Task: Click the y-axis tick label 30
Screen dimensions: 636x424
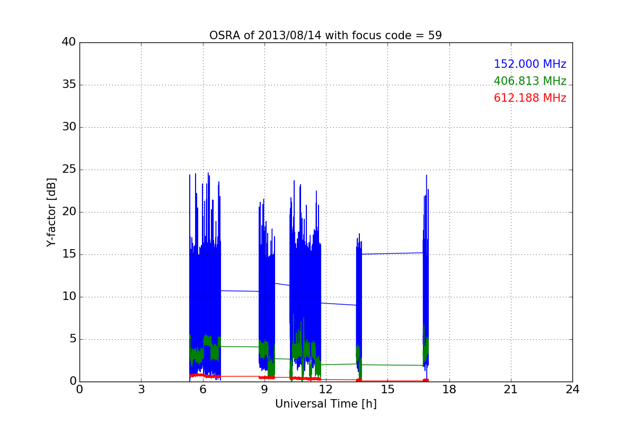Action: pos(69,127)
